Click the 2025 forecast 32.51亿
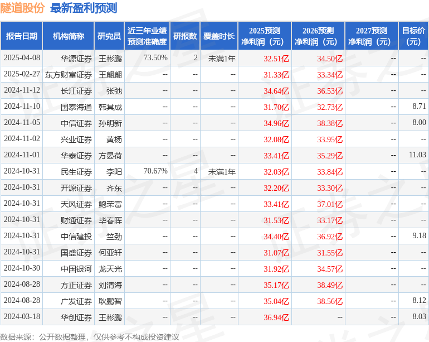This screenshot has width=429, height=342. tap(276, 59)
